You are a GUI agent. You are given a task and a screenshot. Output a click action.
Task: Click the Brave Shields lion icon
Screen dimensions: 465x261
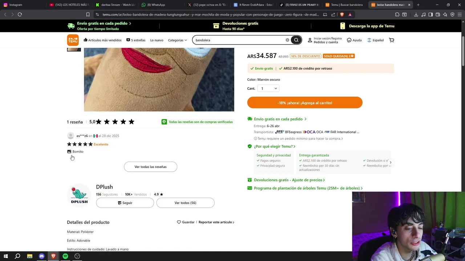pos(342,14)
